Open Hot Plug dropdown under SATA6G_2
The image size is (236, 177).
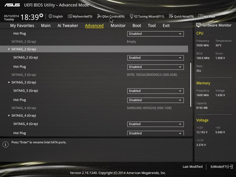point(156,67)
